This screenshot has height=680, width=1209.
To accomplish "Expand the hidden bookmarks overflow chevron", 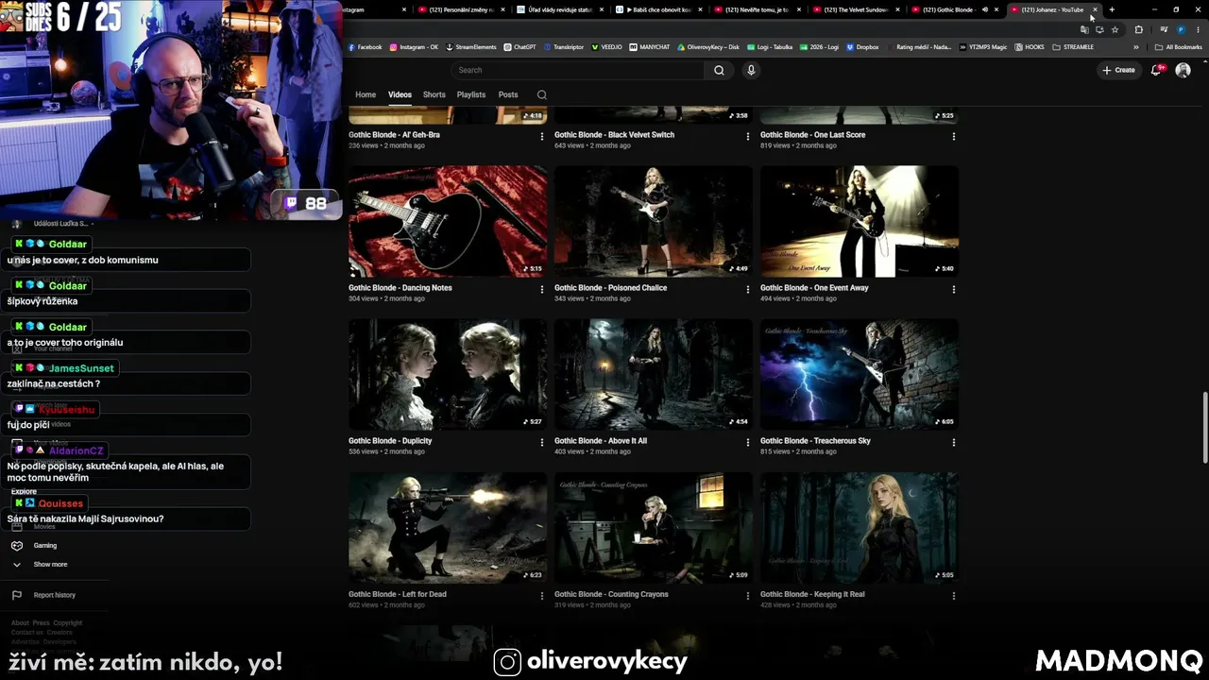I will click(1137, 47).
